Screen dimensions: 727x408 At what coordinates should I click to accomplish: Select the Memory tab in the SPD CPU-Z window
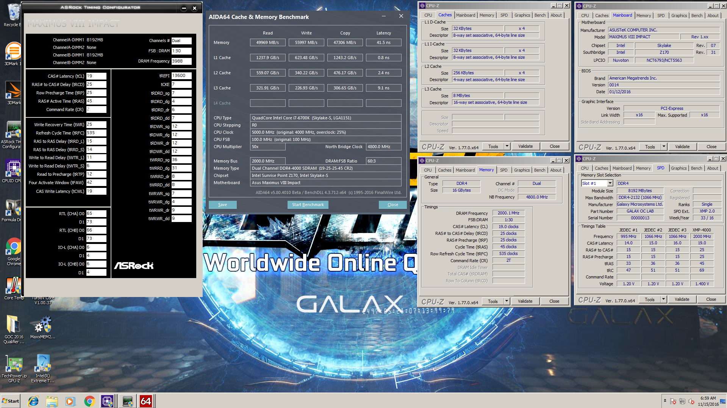pos(643,168)
